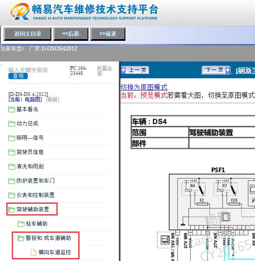
Task: Click the 刷新当 refresh link
Action: (245, 71)
